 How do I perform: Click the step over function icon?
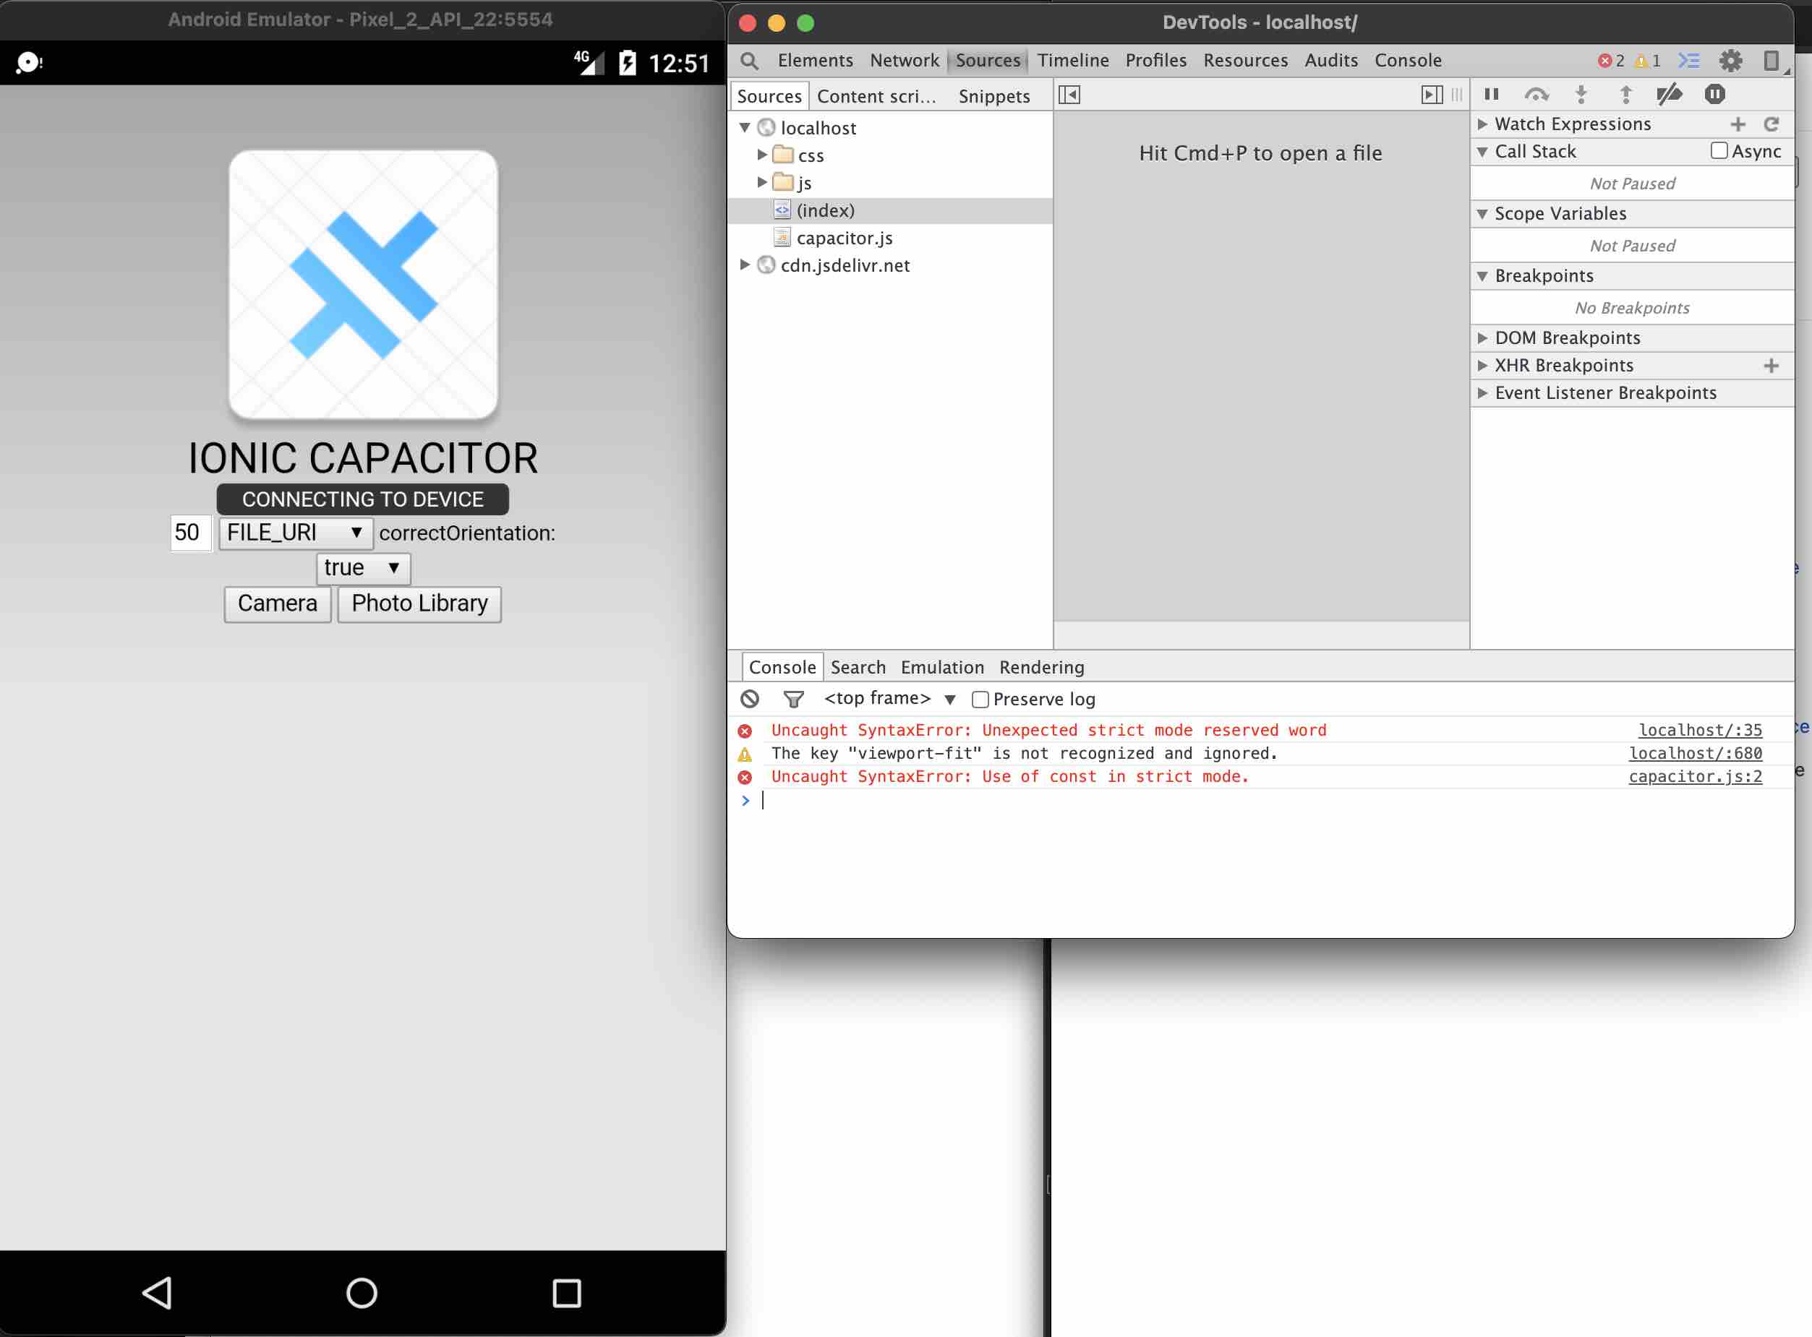(1536, 95)
